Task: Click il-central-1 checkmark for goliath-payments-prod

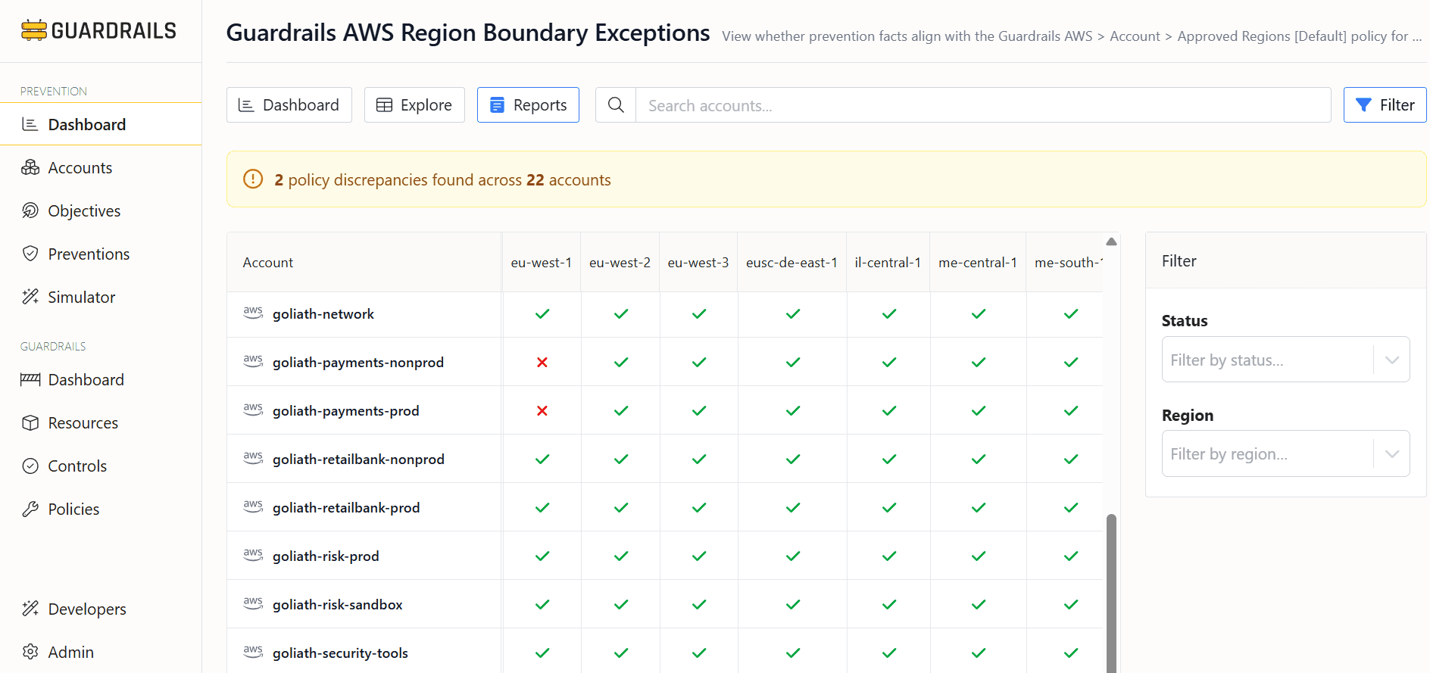Action: coord(889,410)
